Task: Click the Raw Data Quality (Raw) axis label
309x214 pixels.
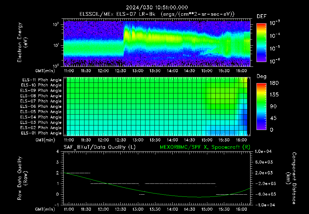Action: click(x=22, y=178)
